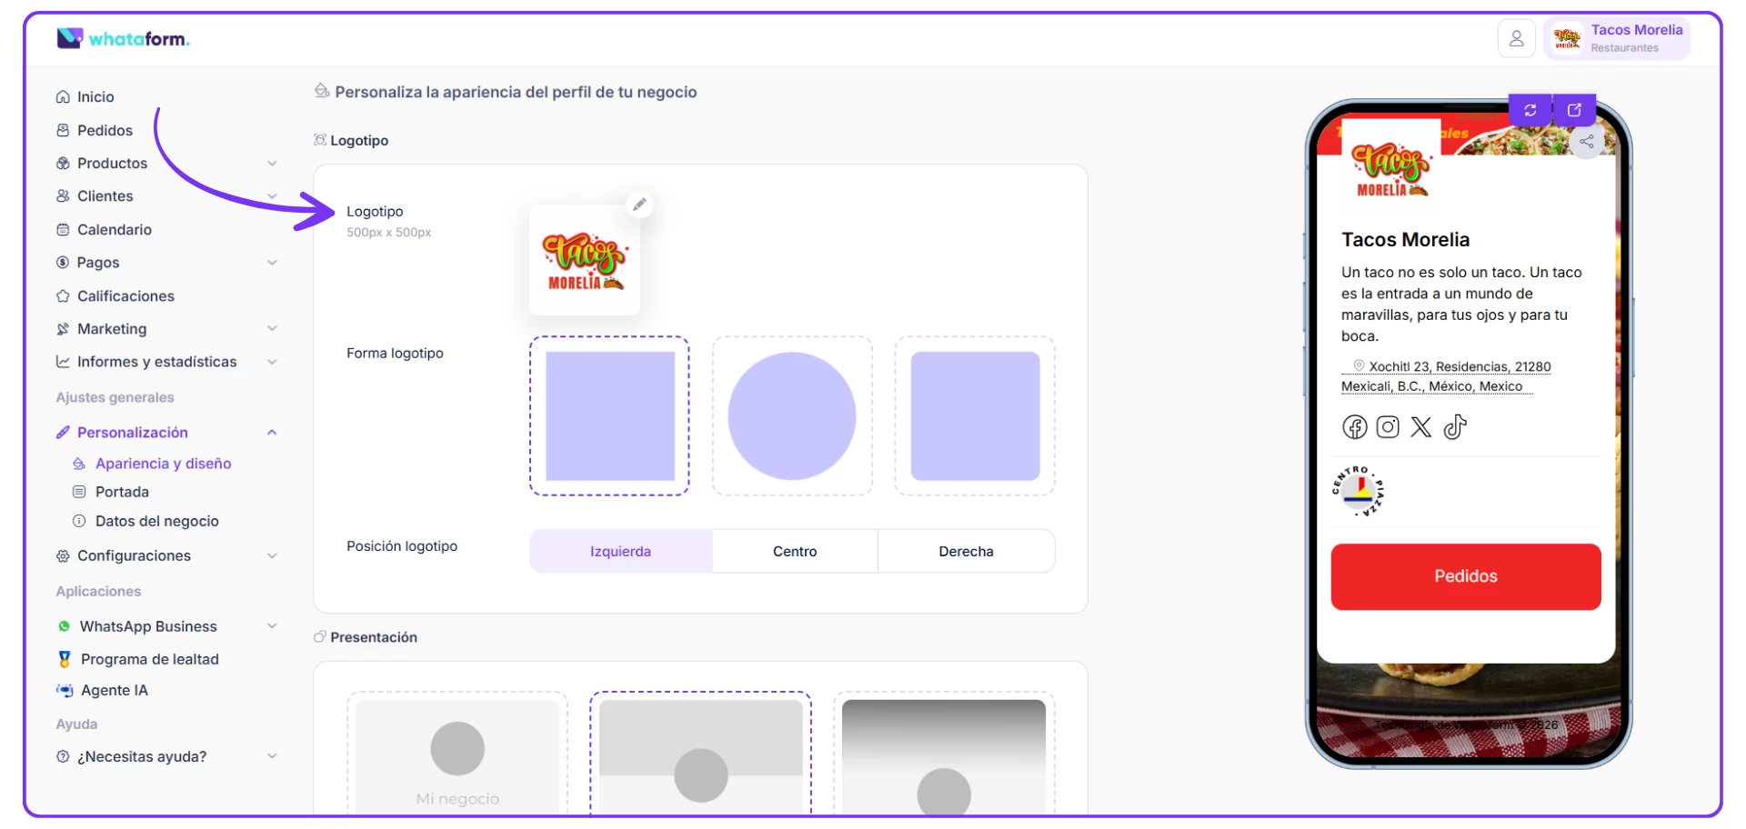Set logo position to Derecha
The height and width of the screenshot is (829, 1746).
click(x=966, y=552)
